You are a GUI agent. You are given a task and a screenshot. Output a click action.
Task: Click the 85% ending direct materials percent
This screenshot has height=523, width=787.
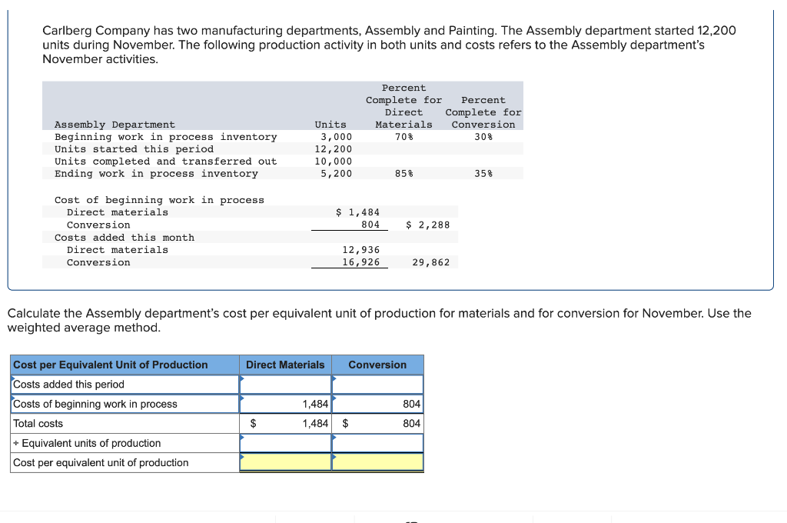[x=404, y=174]
